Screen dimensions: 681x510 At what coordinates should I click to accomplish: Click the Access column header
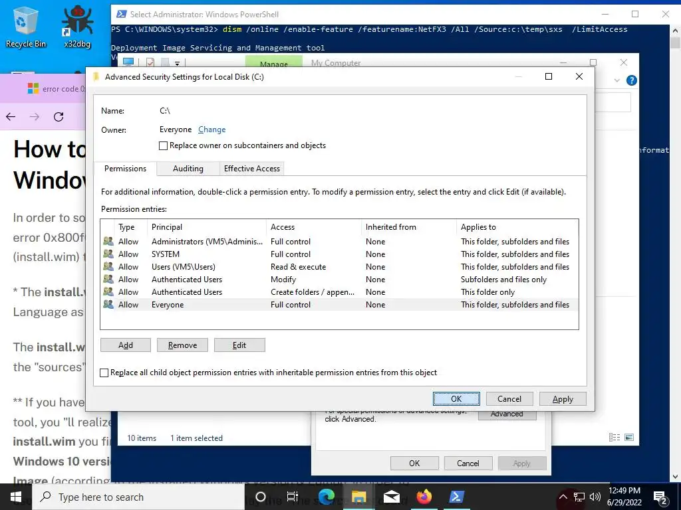(x=314, y=227)
